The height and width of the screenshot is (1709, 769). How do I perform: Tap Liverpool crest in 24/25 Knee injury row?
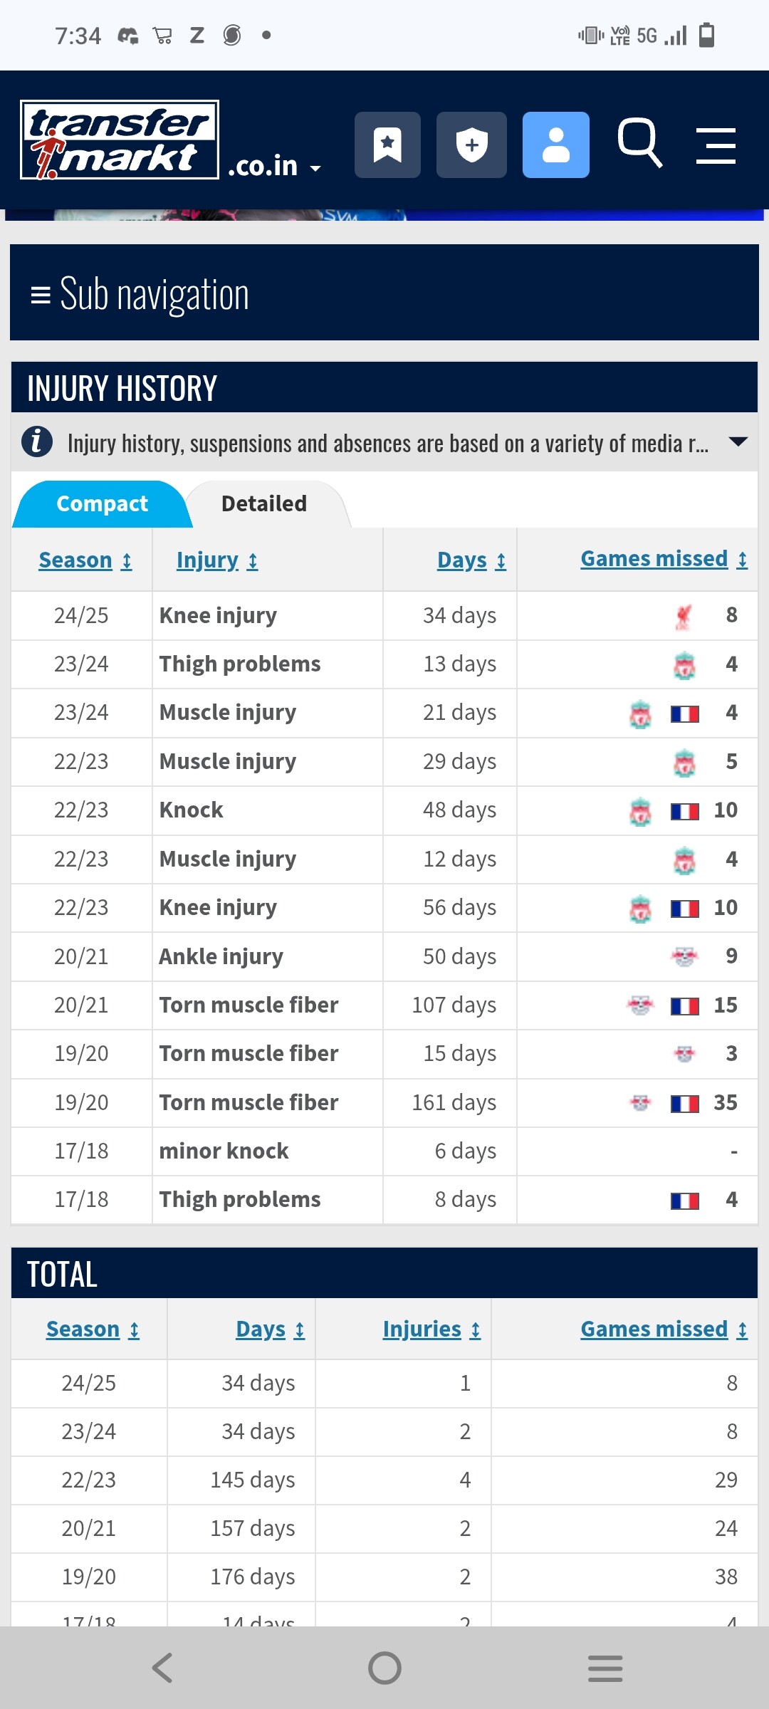point(684,616)
